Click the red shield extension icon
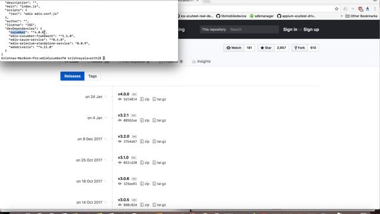380x214 pixels. 360,9
